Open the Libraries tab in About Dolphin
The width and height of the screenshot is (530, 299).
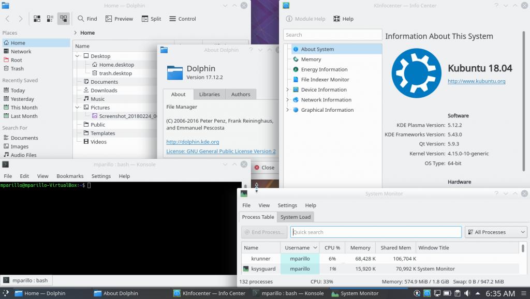[x=209, y=94]
